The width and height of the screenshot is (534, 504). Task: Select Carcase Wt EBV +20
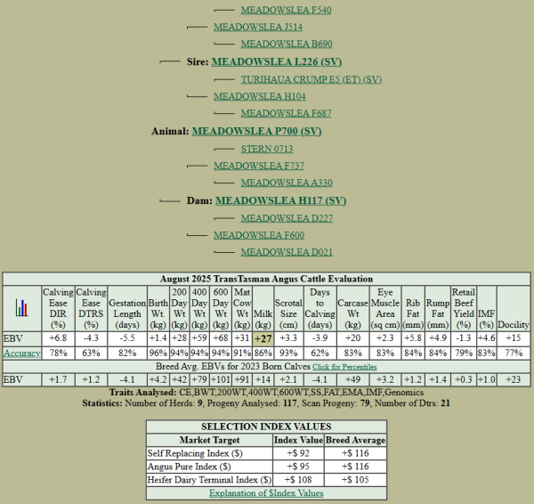click(352, 338)
